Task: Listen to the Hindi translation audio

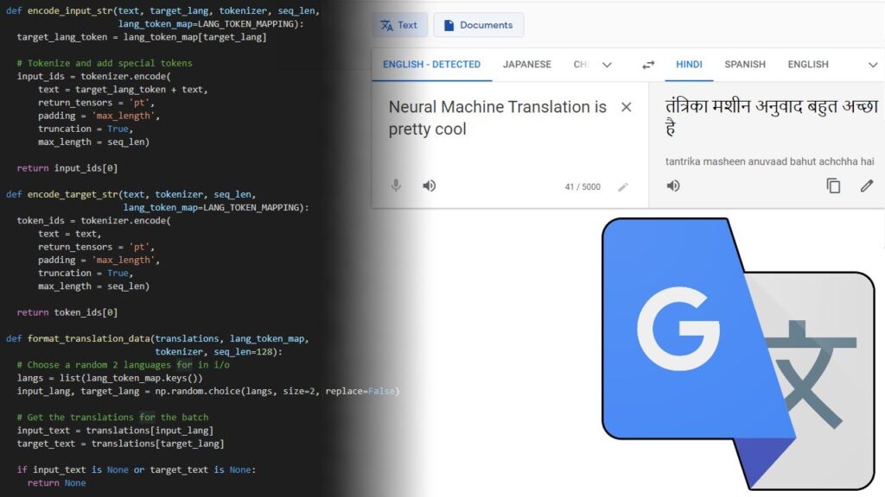Action: click(672, 186)
